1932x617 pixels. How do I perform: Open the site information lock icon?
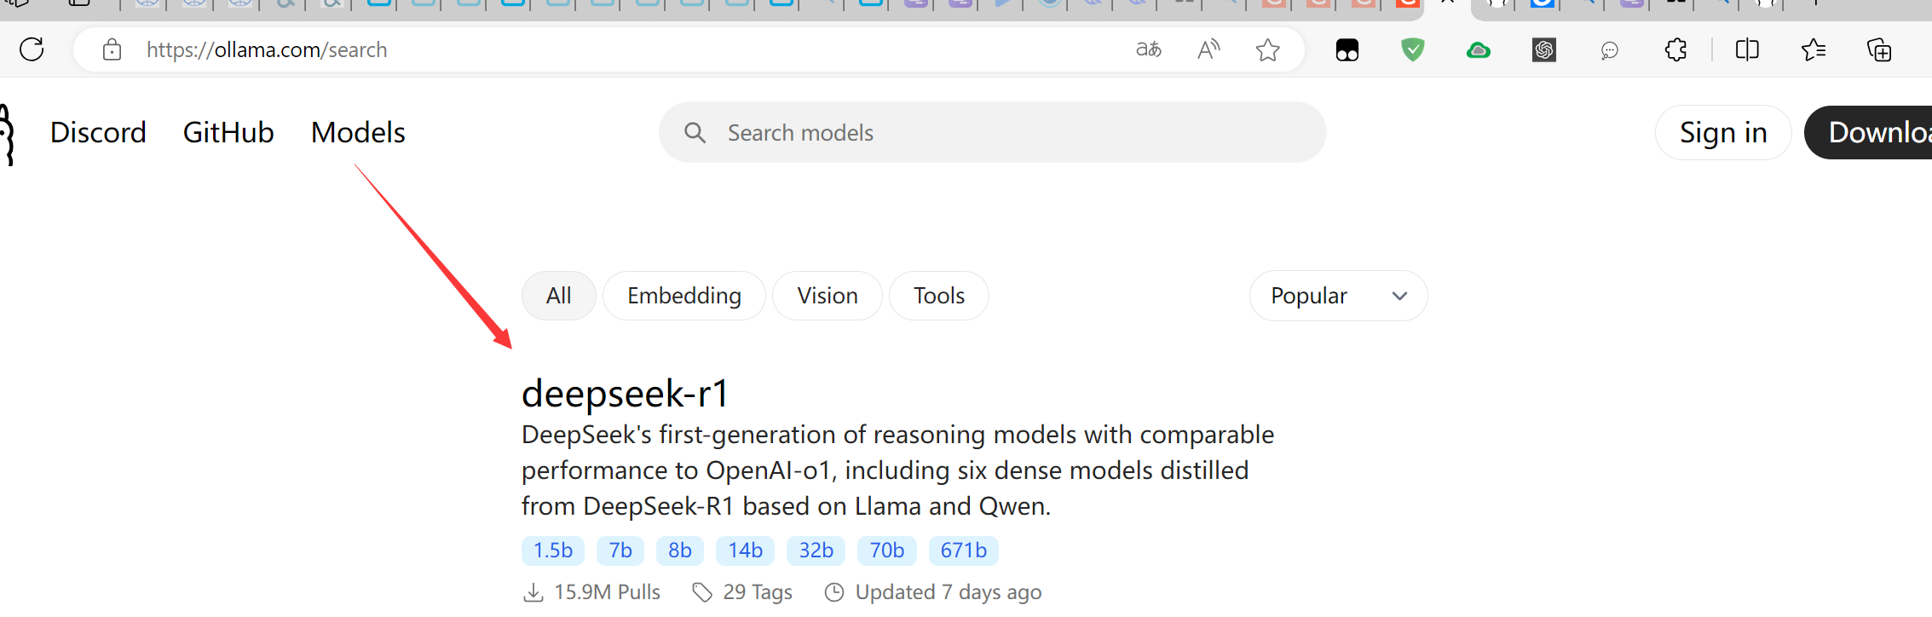coord(112,50)
